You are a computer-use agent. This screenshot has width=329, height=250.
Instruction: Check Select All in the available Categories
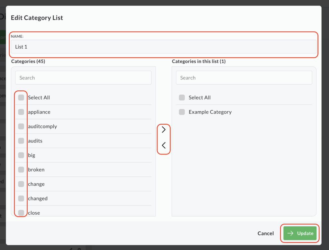(21, 97)
